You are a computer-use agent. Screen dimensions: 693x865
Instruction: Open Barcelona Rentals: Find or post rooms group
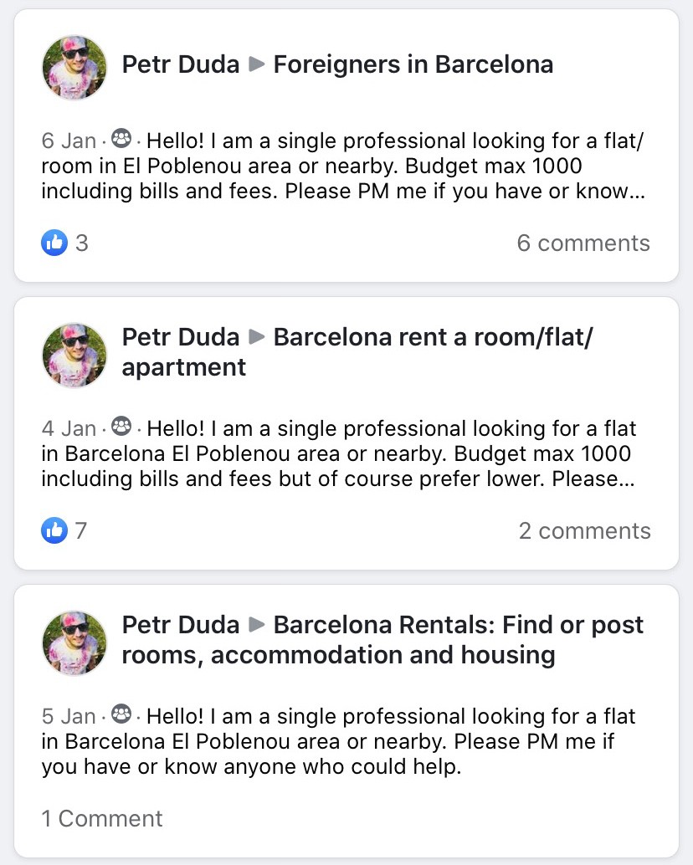coord(383,640)
